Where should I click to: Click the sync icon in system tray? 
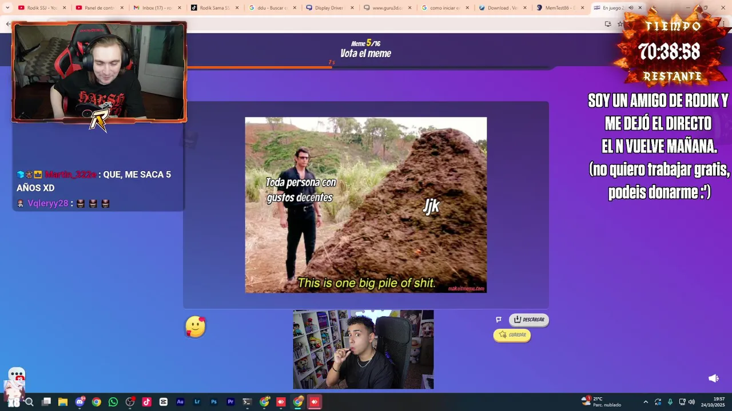[658, 402]
